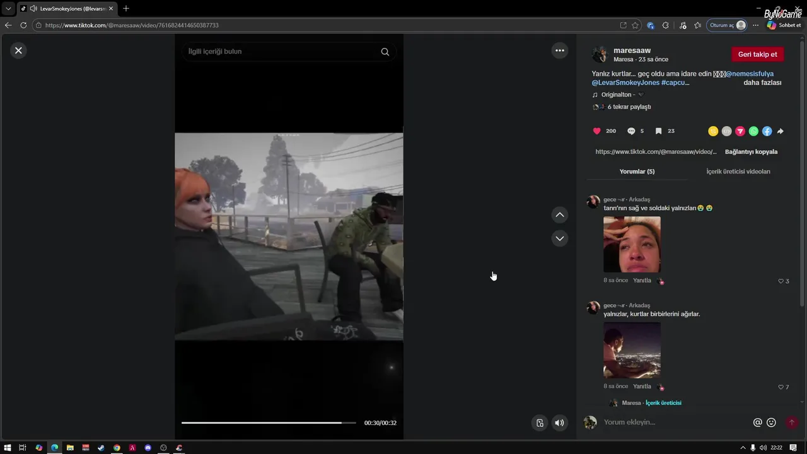Open the Windows Start menu
This screenshot has height=454, width=807.
click(8, 448)
